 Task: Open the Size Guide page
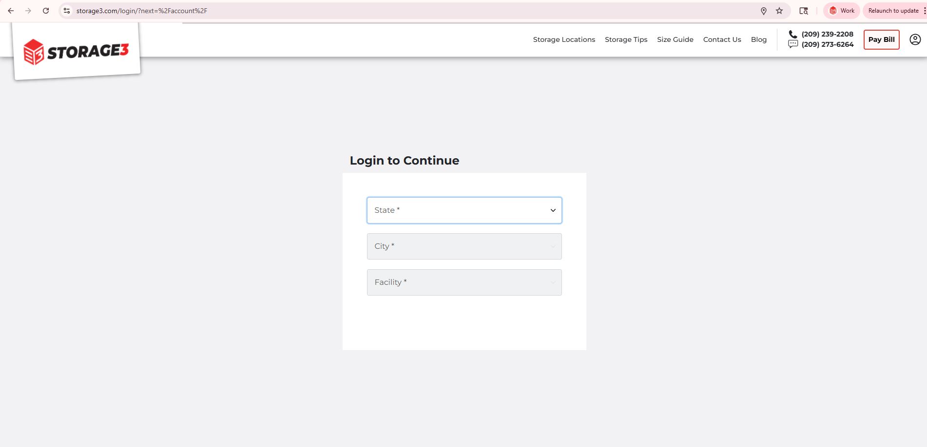(x=675, y=39)
